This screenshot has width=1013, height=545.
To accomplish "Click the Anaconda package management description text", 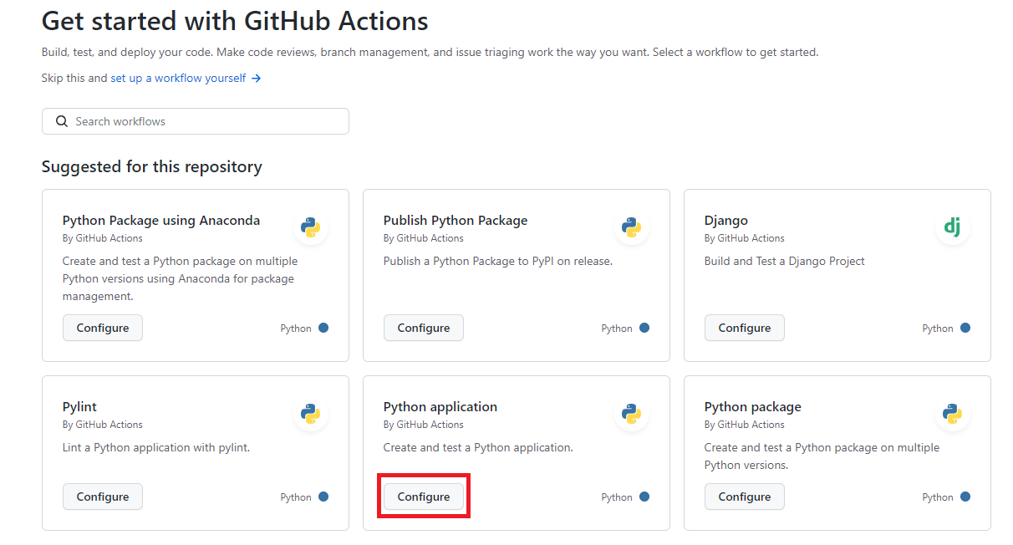I will [180, 278].
